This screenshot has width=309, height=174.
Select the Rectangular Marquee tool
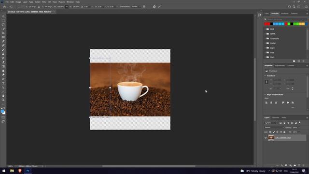pos(3,20)
